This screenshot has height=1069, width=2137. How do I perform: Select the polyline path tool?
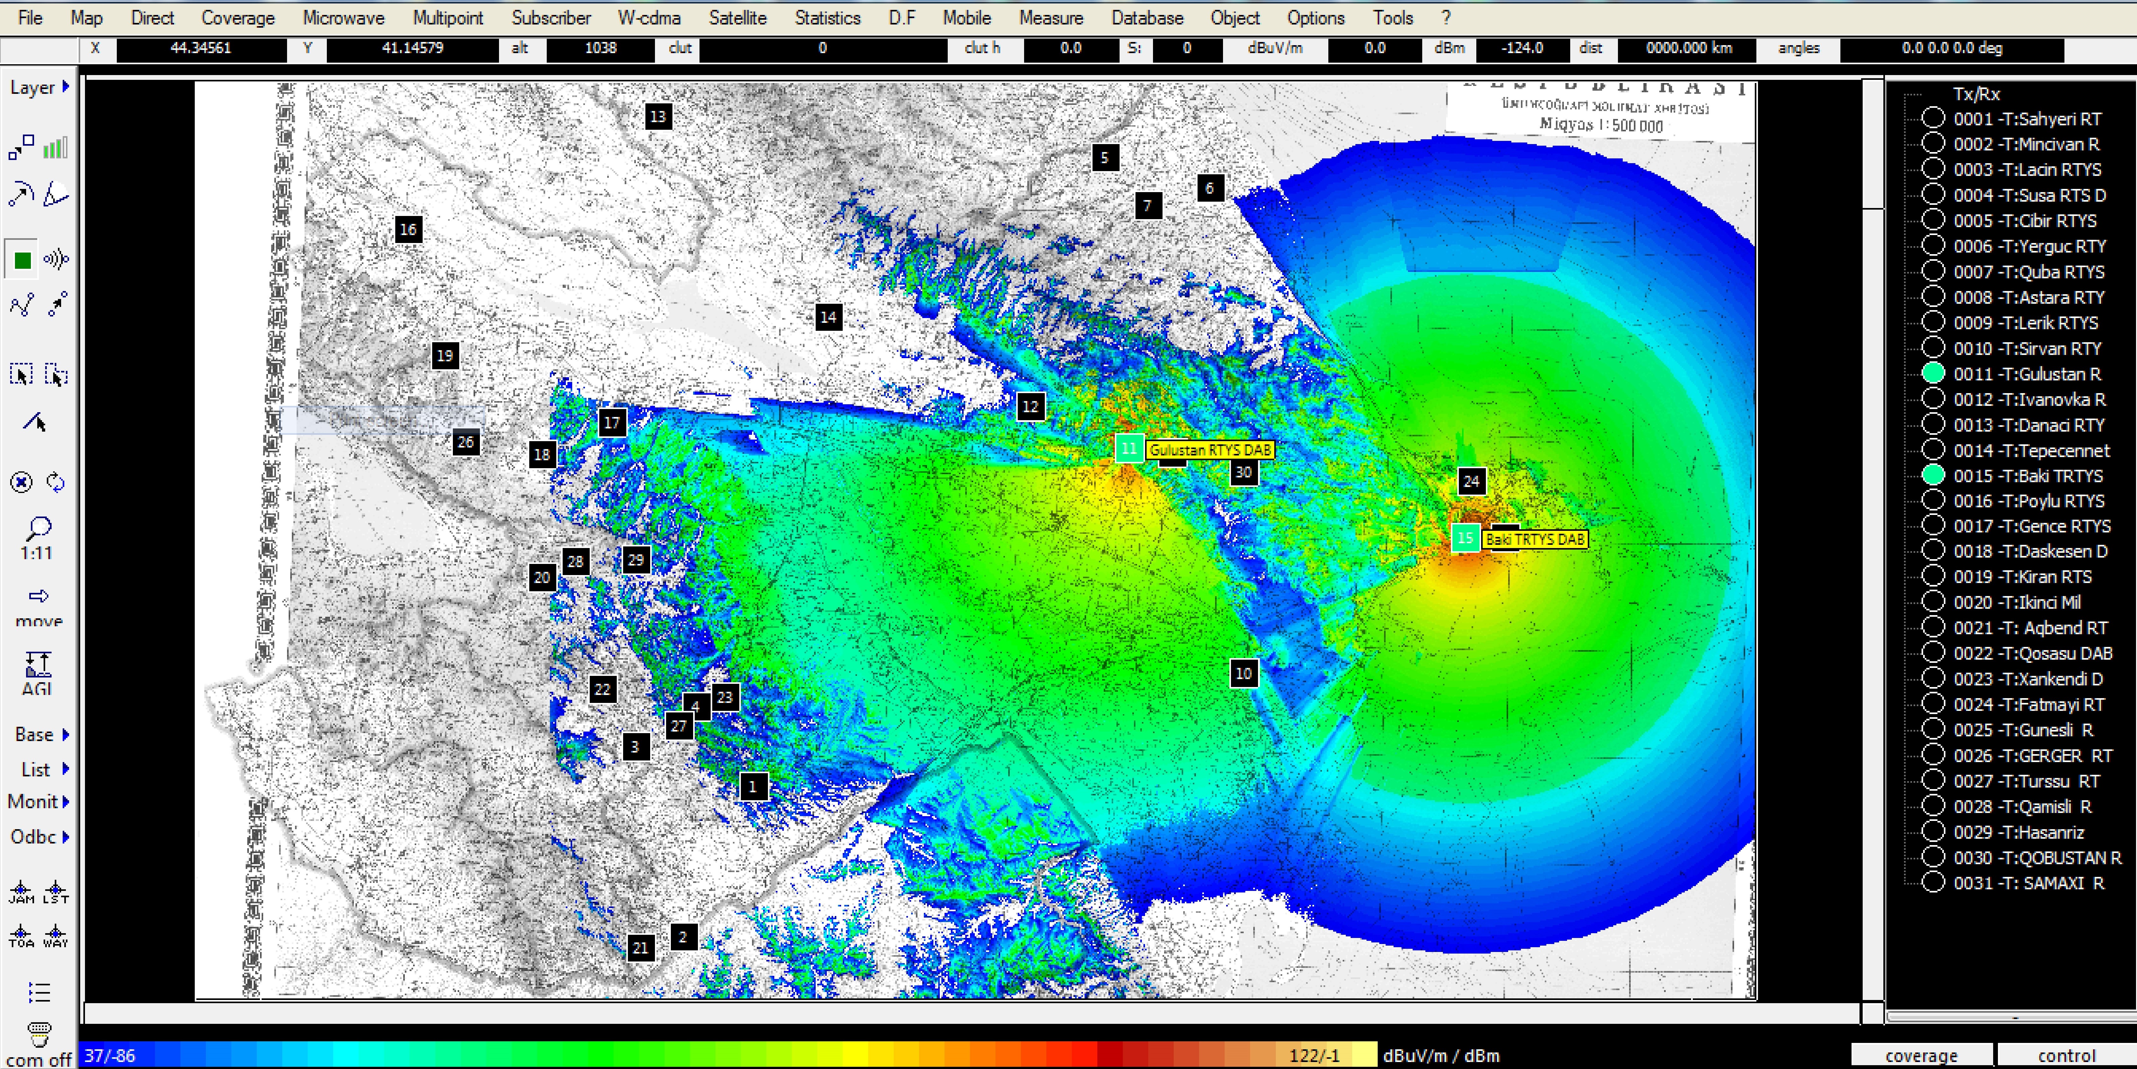[x=22, y=304]
